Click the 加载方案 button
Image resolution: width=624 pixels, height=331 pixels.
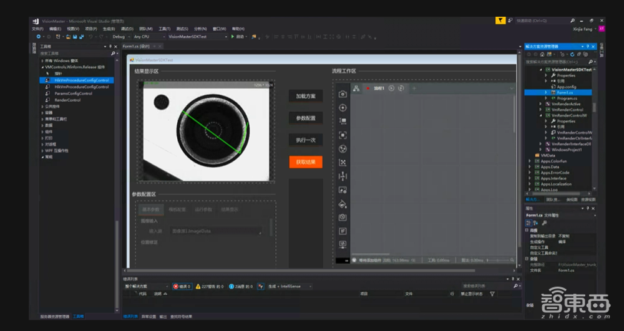[305, 97]
